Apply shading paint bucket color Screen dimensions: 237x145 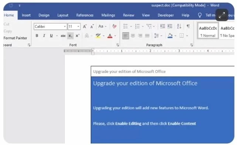[x=170, y=36]
